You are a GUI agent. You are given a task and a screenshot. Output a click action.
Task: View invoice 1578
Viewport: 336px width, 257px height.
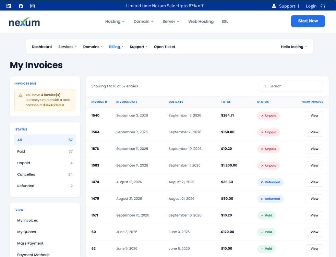(314, 149)
